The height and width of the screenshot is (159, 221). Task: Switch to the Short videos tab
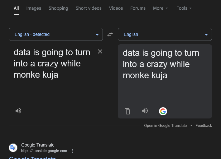click(x=89, y=8)
